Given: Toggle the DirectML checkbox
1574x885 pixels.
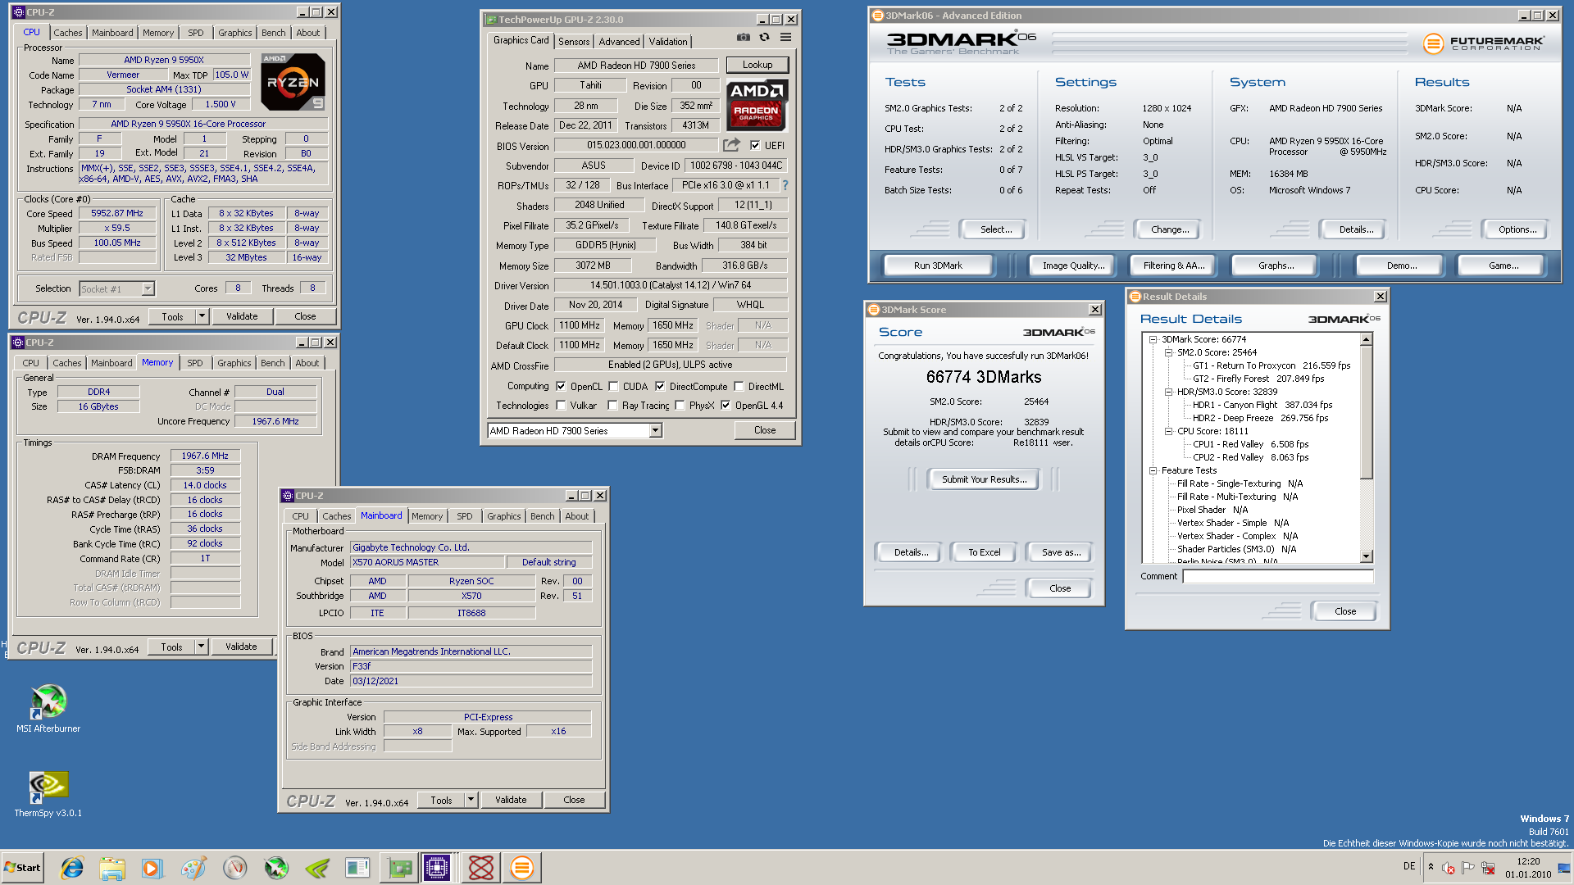Looking at the screenshot, I should [739, 387].
